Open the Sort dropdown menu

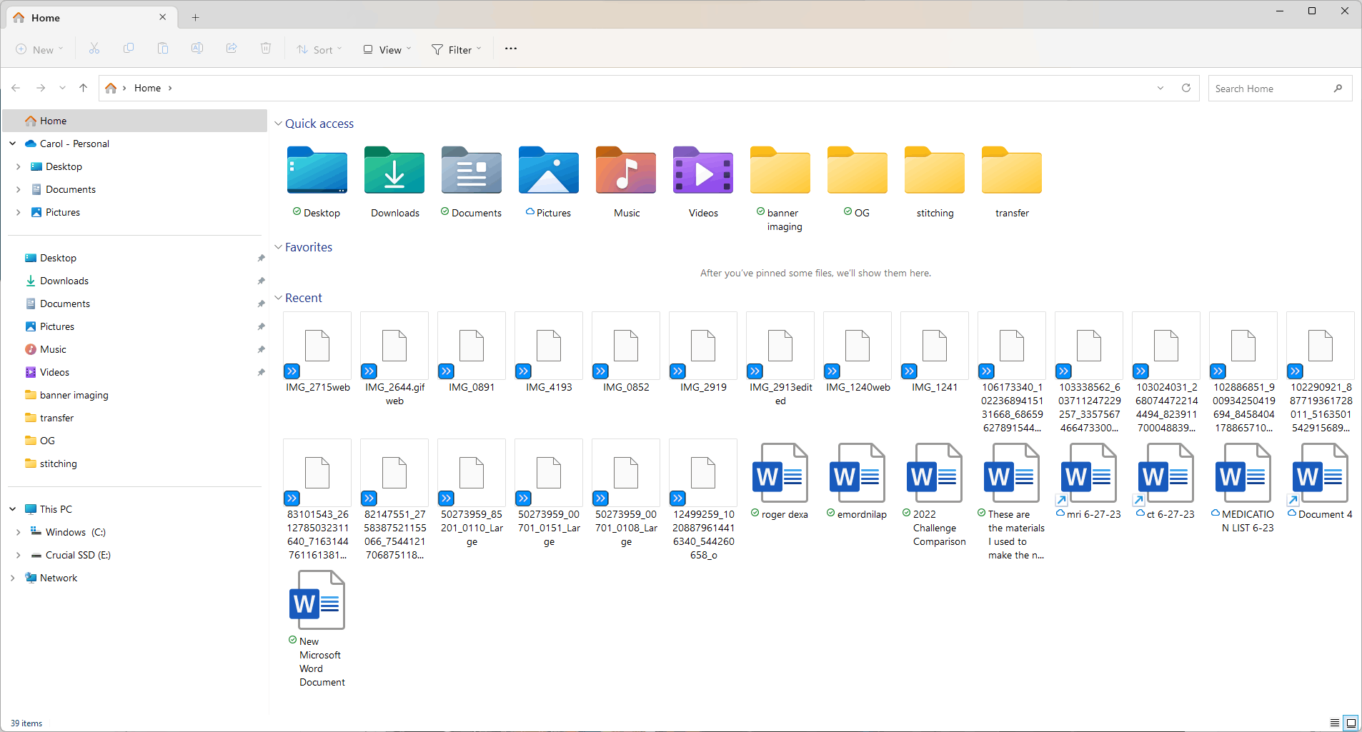pos(319,49)
